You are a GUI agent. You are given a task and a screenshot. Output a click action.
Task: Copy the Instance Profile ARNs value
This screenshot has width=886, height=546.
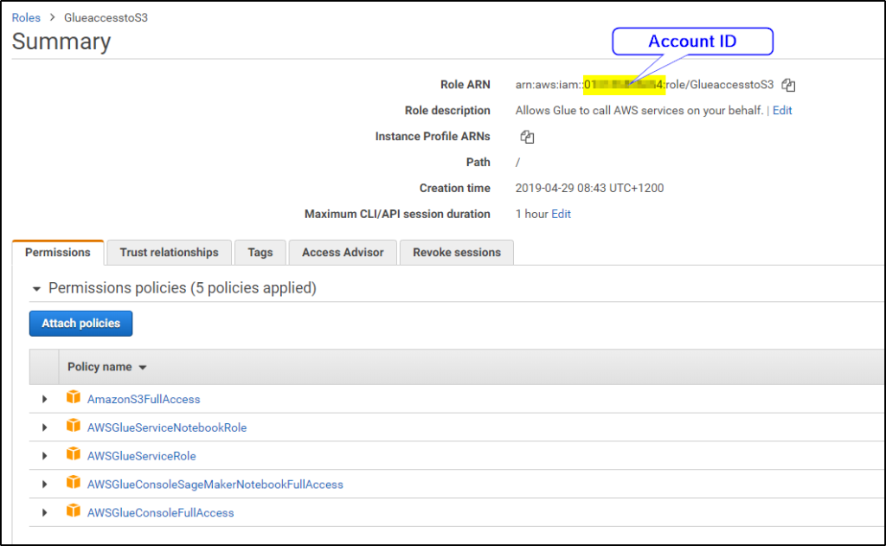pyautogui.click(x=527, y=137)
